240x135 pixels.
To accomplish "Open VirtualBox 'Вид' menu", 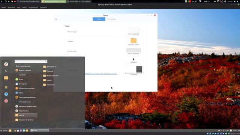I will tap(18, 7).
